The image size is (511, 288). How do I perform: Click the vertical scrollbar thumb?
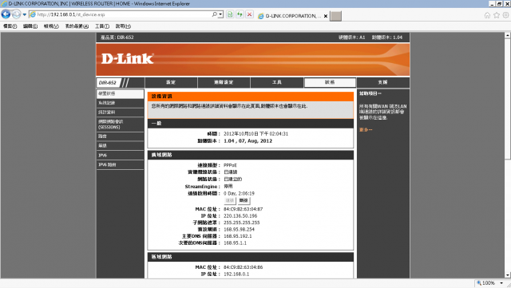(x=508, y=98)
